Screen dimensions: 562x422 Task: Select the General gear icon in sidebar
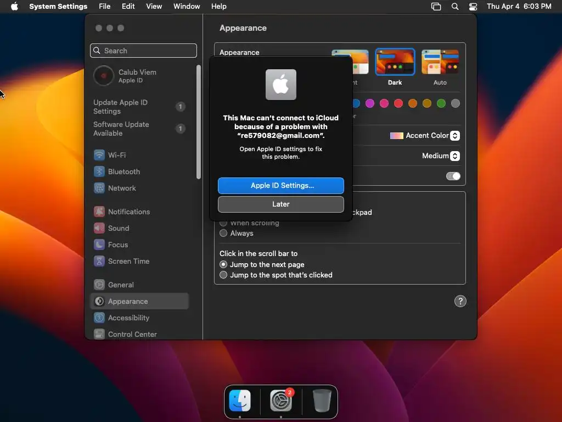point(99,285)
